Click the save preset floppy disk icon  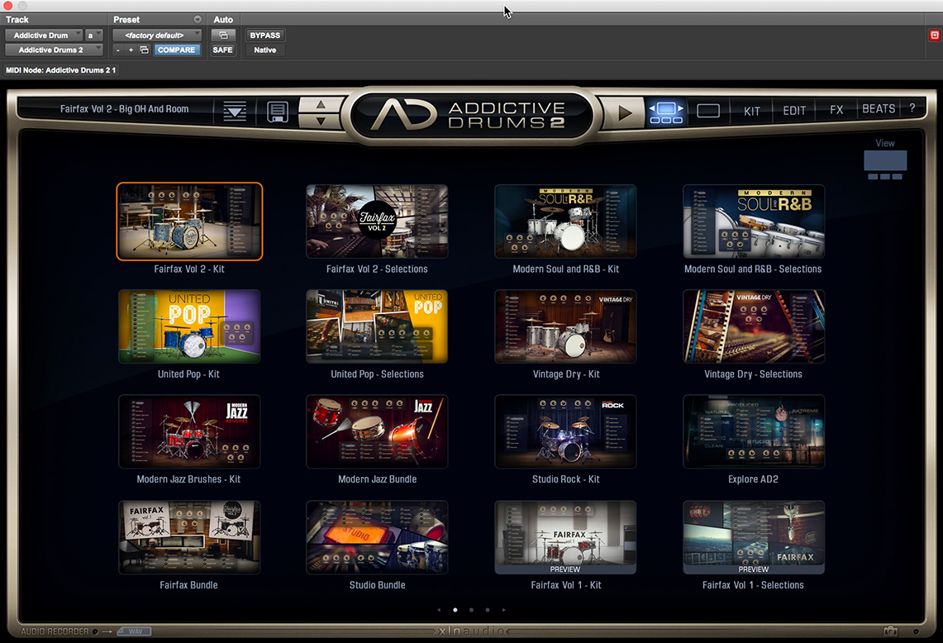tap(277, 112)
